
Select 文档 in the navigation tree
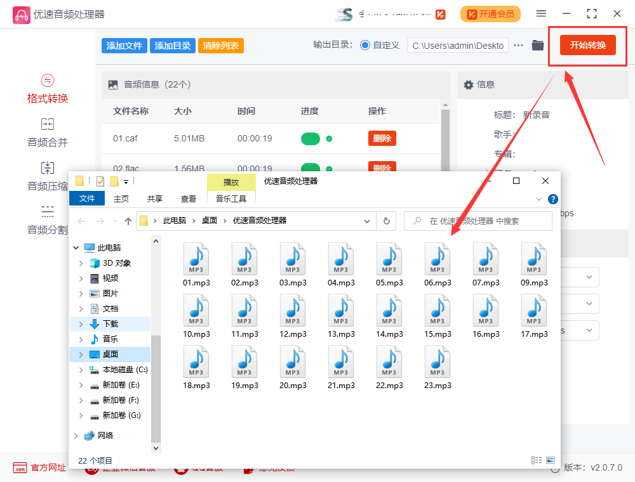point(110,309)
